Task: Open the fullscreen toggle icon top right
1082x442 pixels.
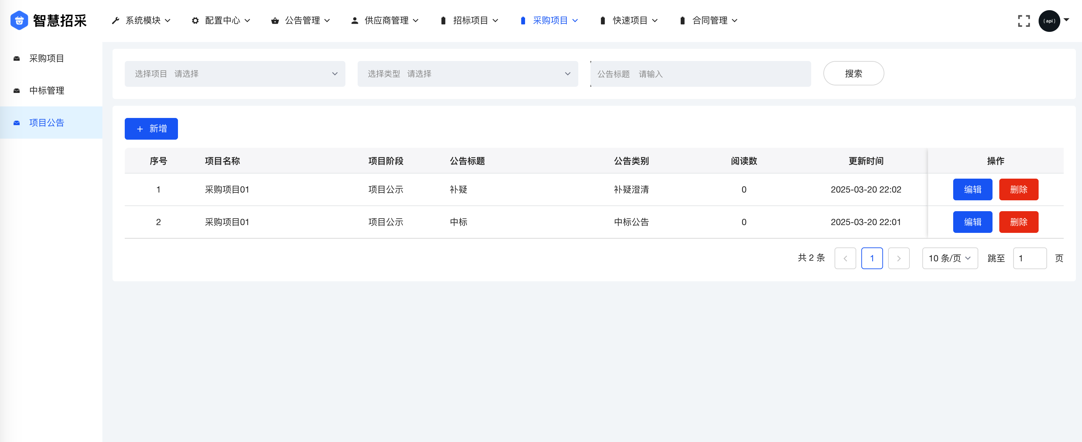Action: [1024, 21]
